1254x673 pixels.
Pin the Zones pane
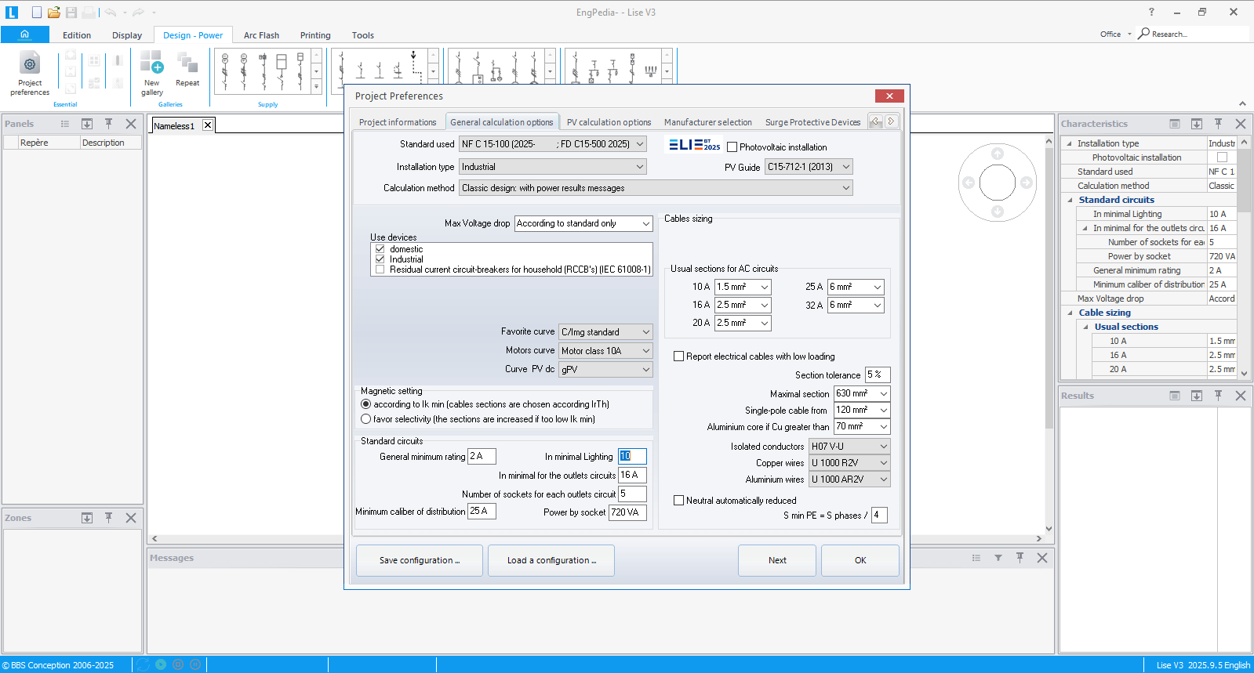click(109, 518)
